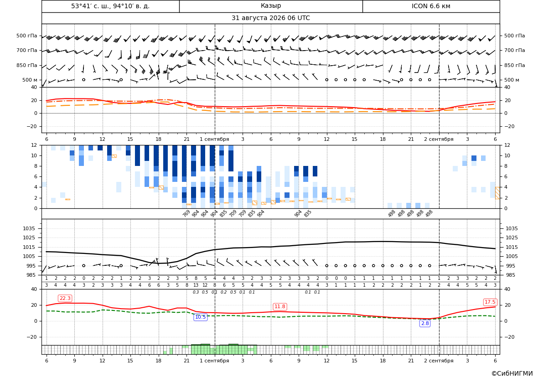Click the Казыр station title
The height and width of the screenshot is (377, 533).
[x=271, y=6]
